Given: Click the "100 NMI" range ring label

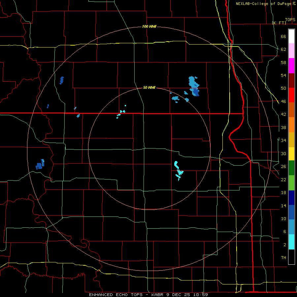Looking at the screenshot, I should 149,26.
